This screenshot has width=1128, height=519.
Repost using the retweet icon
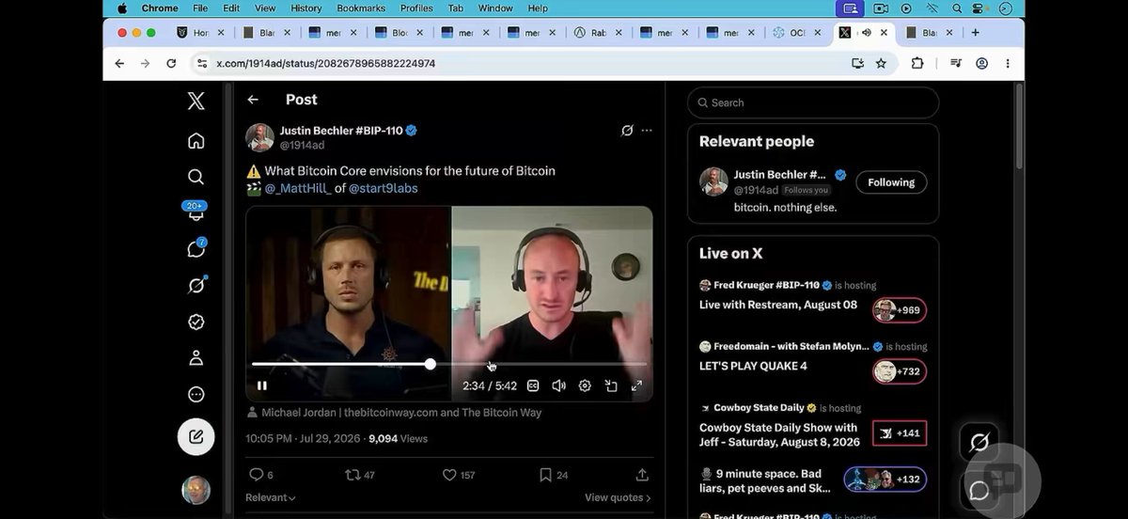coord(352,475)
